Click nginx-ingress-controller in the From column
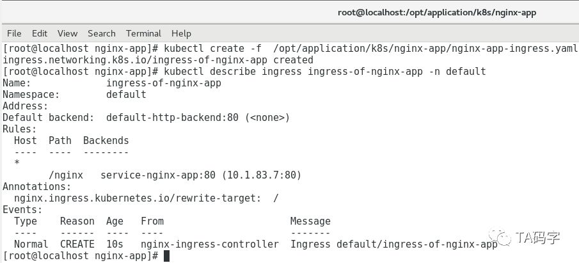This screenshot has height=263, width=579. (x=210, y=244)
